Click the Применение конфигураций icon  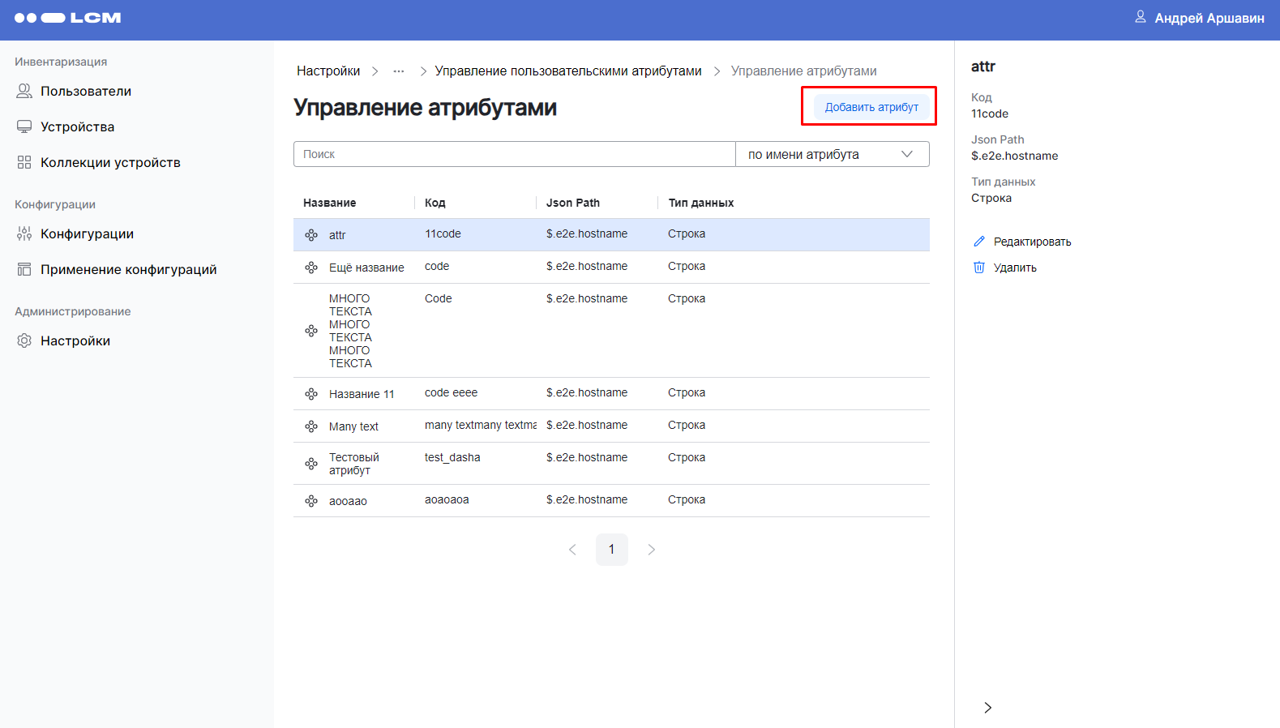(x=24, y=269)
